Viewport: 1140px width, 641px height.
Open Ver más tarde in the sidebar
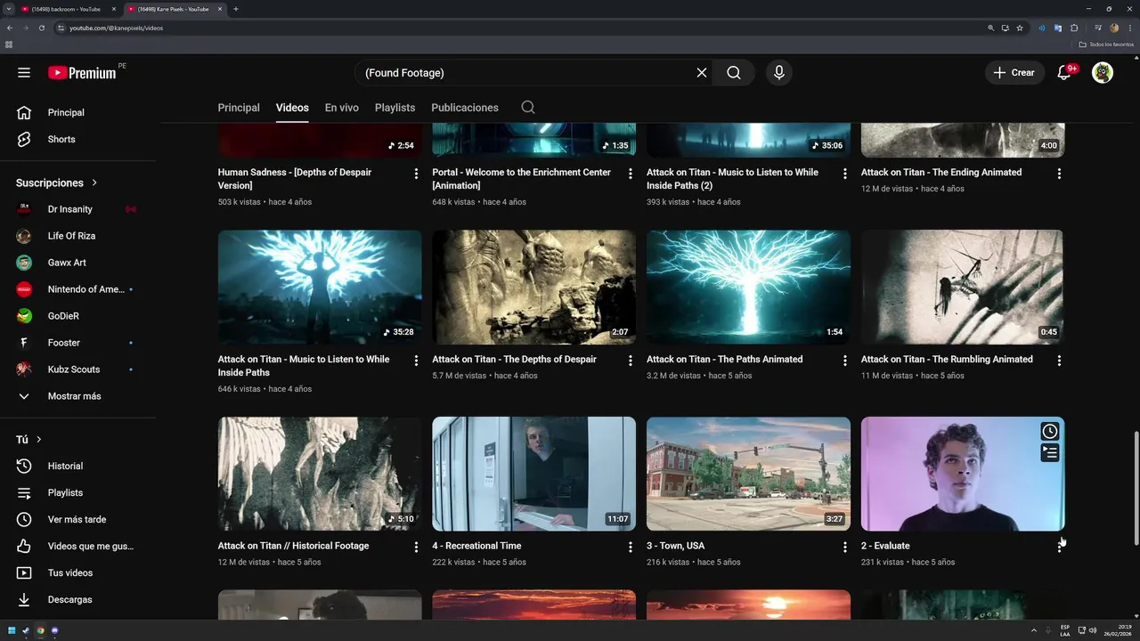coord(77,520)
